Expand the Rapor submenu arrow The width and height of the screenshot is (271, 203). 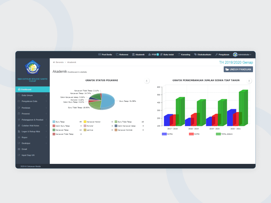click(46, 137)
